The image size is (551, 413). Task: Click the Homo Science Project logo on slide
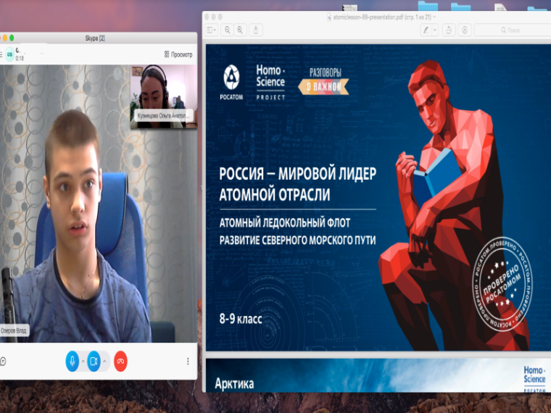[x=270, y=82]
